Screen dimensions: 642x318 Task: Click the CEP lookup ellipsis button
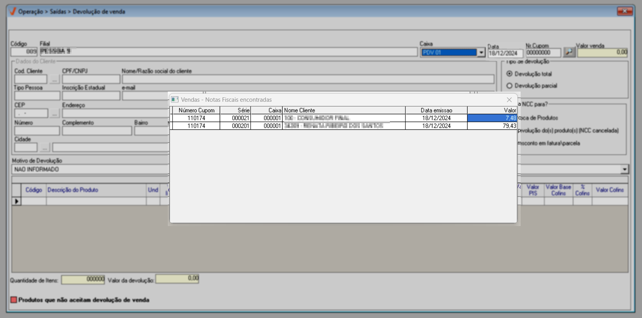coord(54,113)
